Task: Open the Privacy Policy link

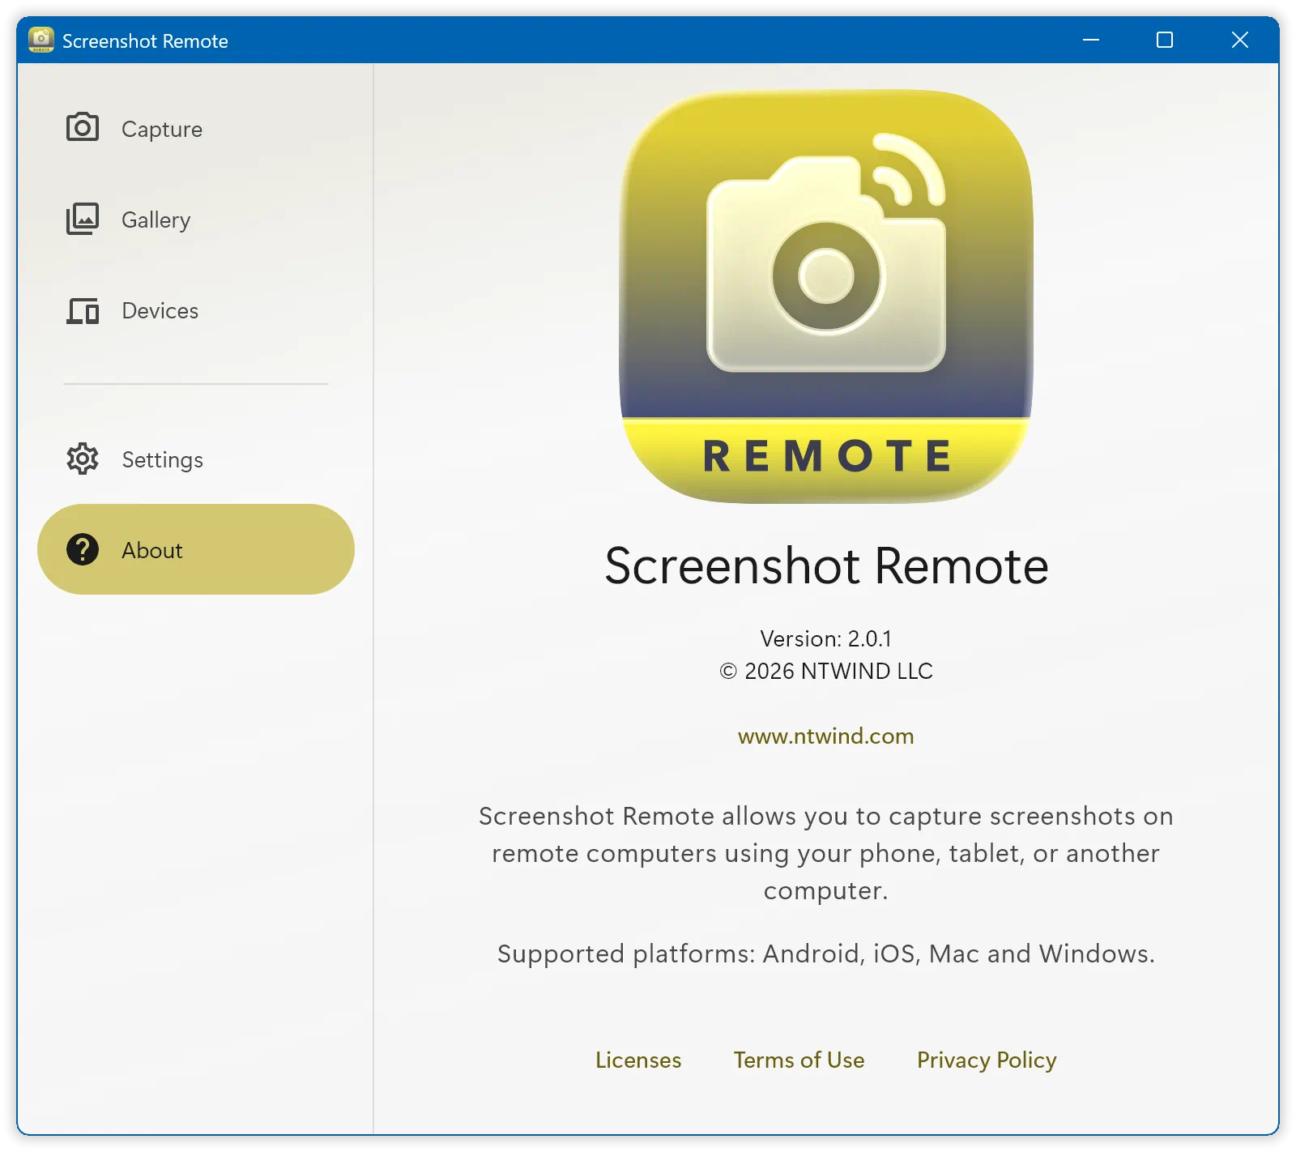Action: click(987, 1060)
